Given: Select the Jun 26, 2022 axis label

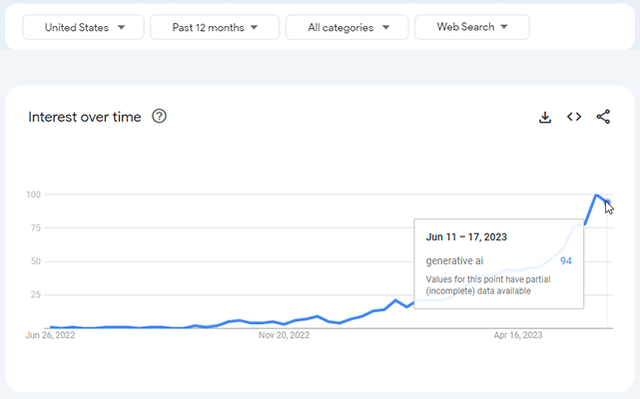Looking at the screenshot, I should pyautogui.click(x=50, y=336).
